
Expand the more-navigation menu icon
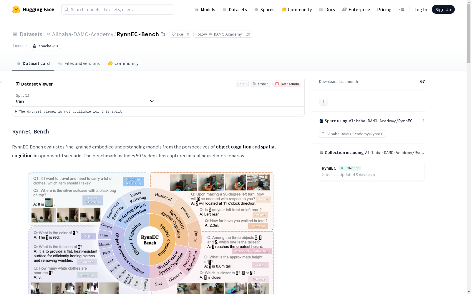(401, 9)
